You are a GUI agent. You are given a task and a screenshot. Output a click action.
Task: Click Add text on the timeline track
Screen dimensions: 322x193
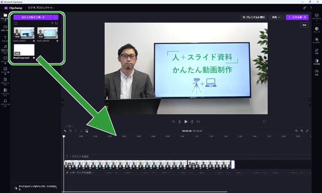(79, 156)
